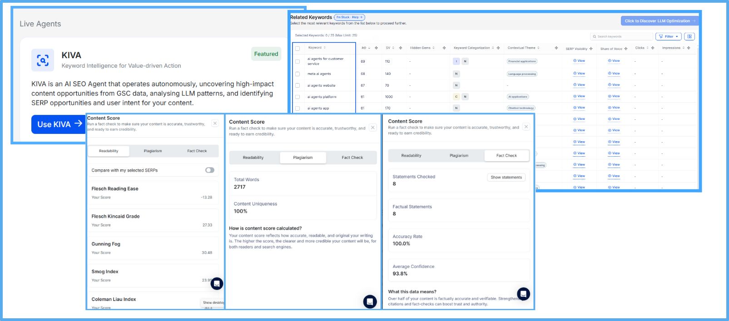Click the 'AI applications' theme tag

tap(518, 97)
